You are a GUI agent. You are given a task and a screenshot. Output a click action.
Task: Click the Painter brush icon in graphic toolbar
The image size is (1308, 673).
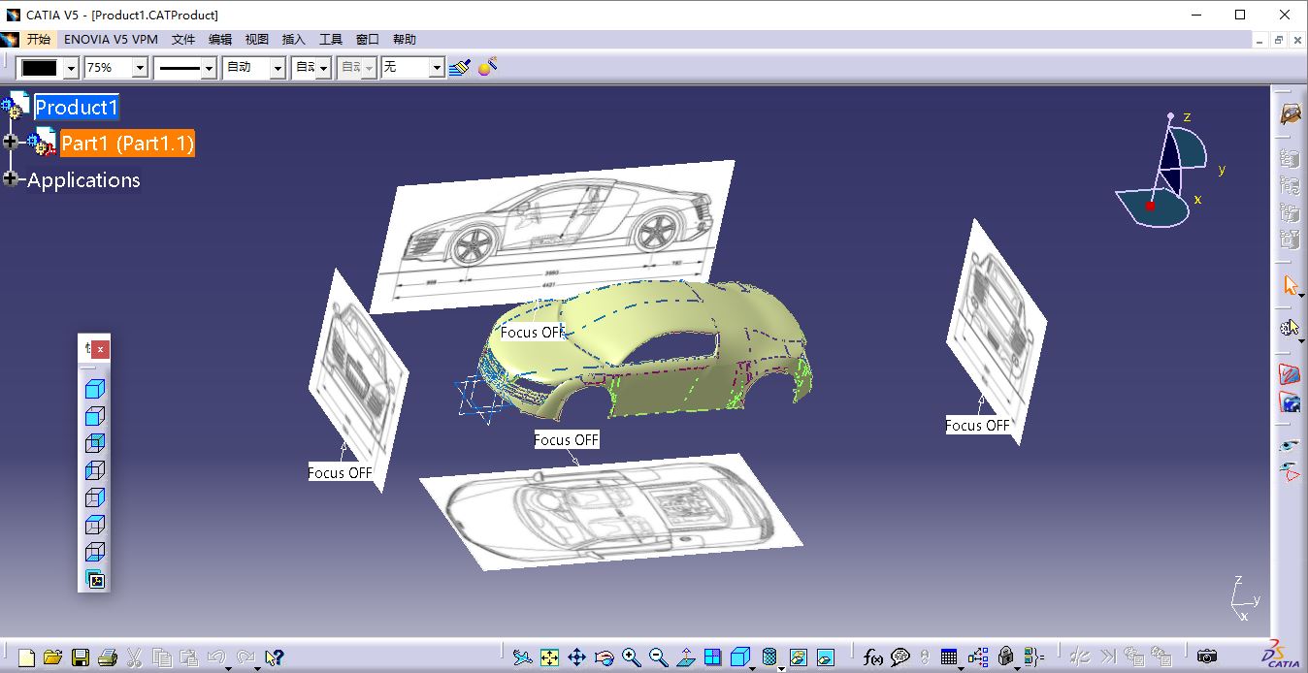pyautogui.click(x=460, y=67)
